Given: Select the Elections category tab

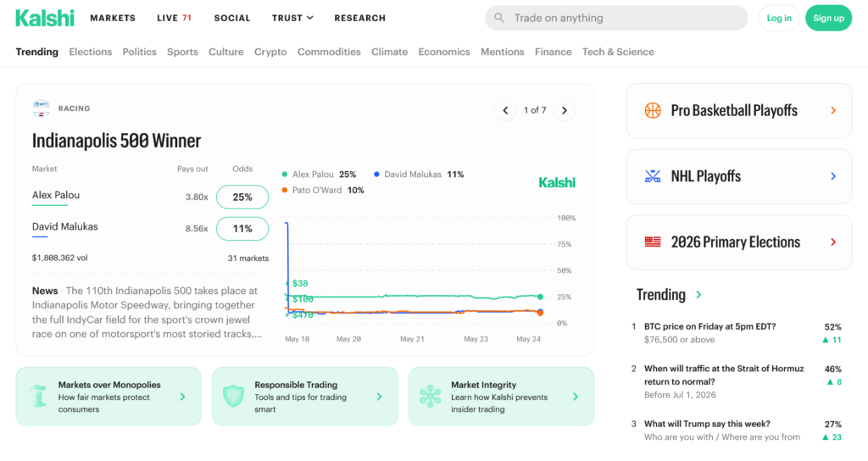Looking at the screenshot, I should click(x=90, y=52).
